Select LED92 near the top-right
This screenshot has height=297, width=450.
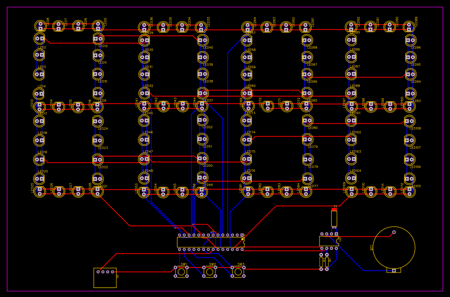pos(351,26)
